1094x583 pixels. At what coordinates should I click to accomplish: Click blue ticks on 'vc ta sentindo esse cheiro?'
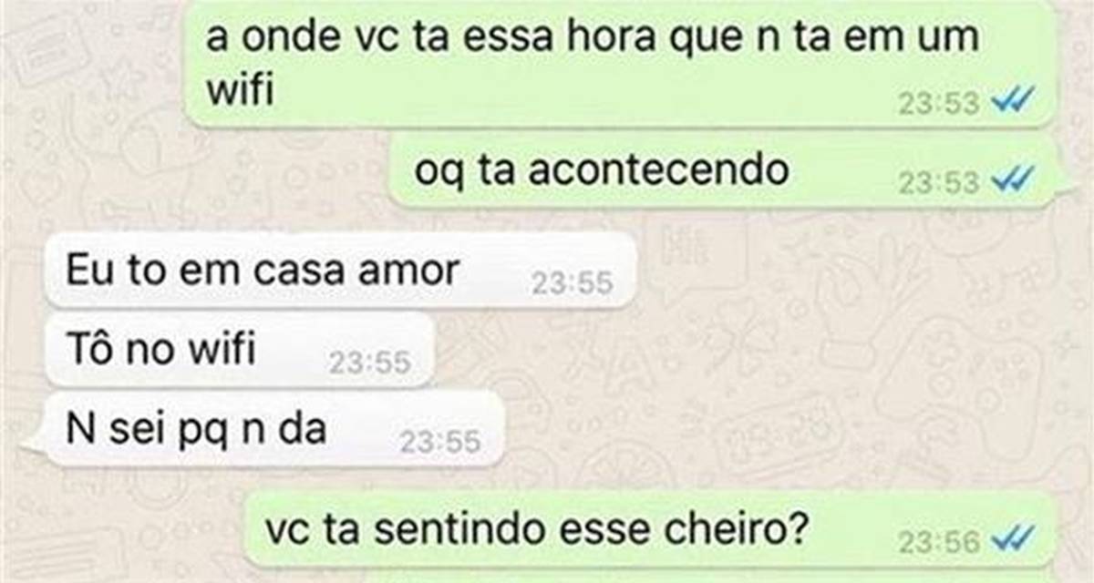[x=1012, y=541]
